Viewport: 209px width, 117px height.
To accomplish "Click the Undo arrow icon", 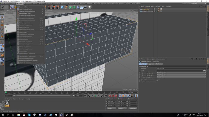I will 3,7.
